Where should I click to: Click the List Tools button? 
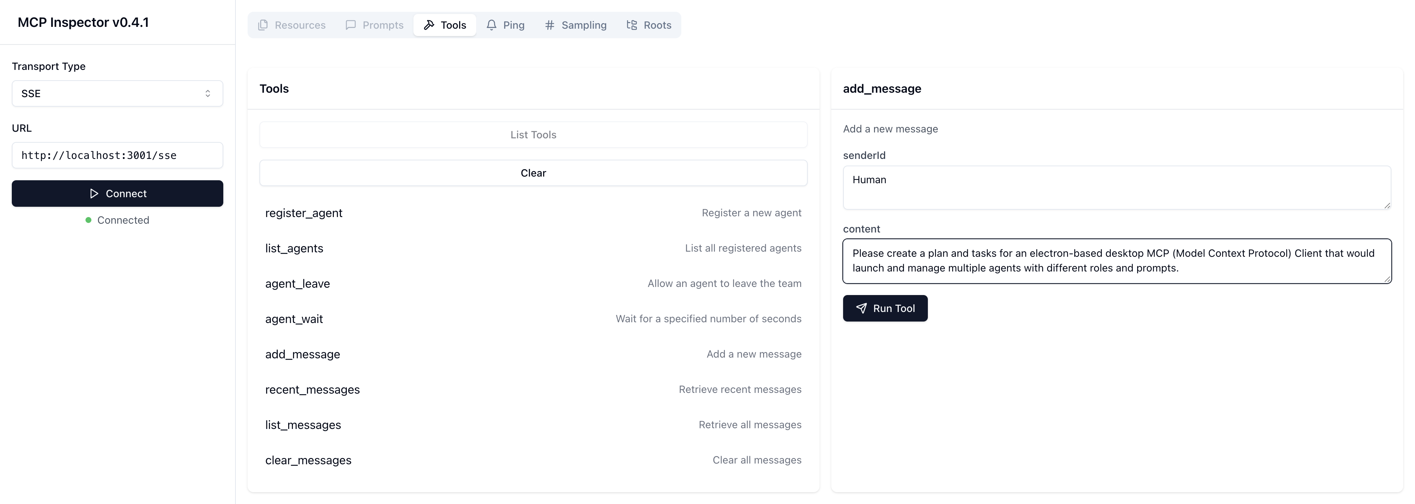tap(533, 134)
